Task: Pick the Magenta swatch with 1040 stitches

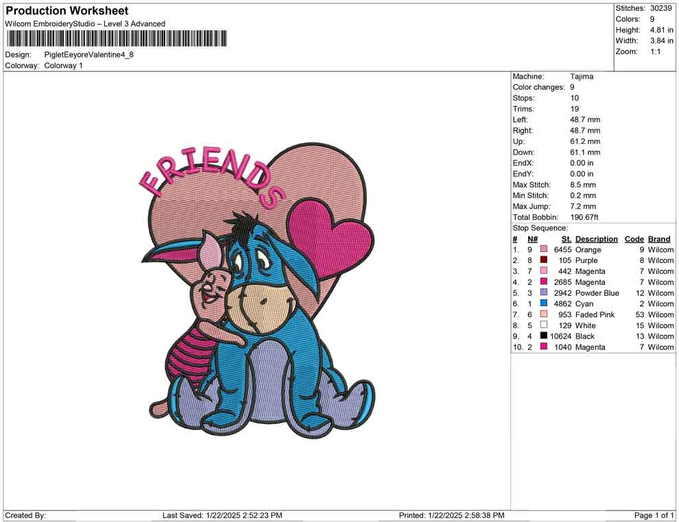Action: (x=543, y=347)
